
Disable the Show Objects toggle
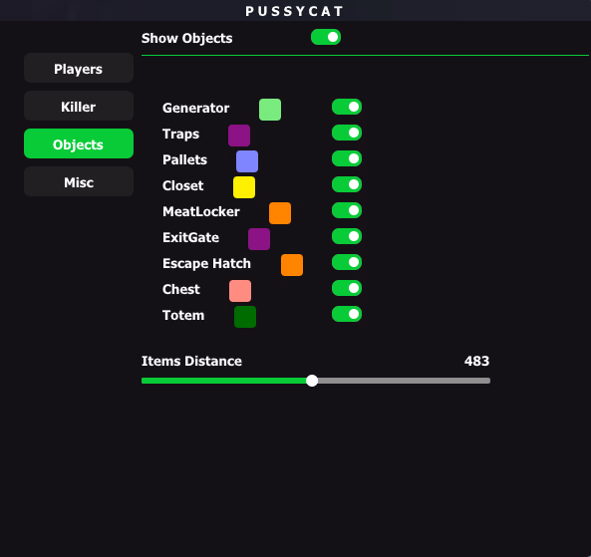[326, 37]
